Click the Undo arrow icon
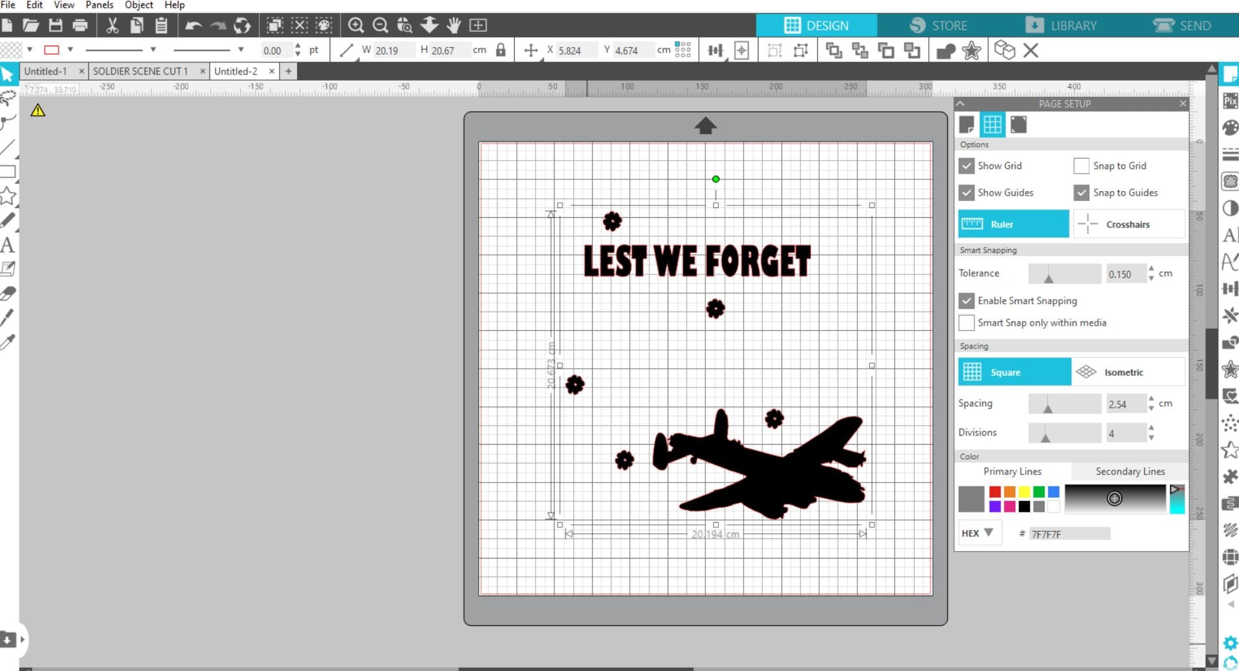Viewport: 1239px width, 671px height. 193,25
